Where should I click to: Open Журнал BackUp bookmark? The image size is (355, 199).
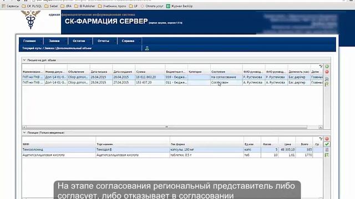coord(180,6)
